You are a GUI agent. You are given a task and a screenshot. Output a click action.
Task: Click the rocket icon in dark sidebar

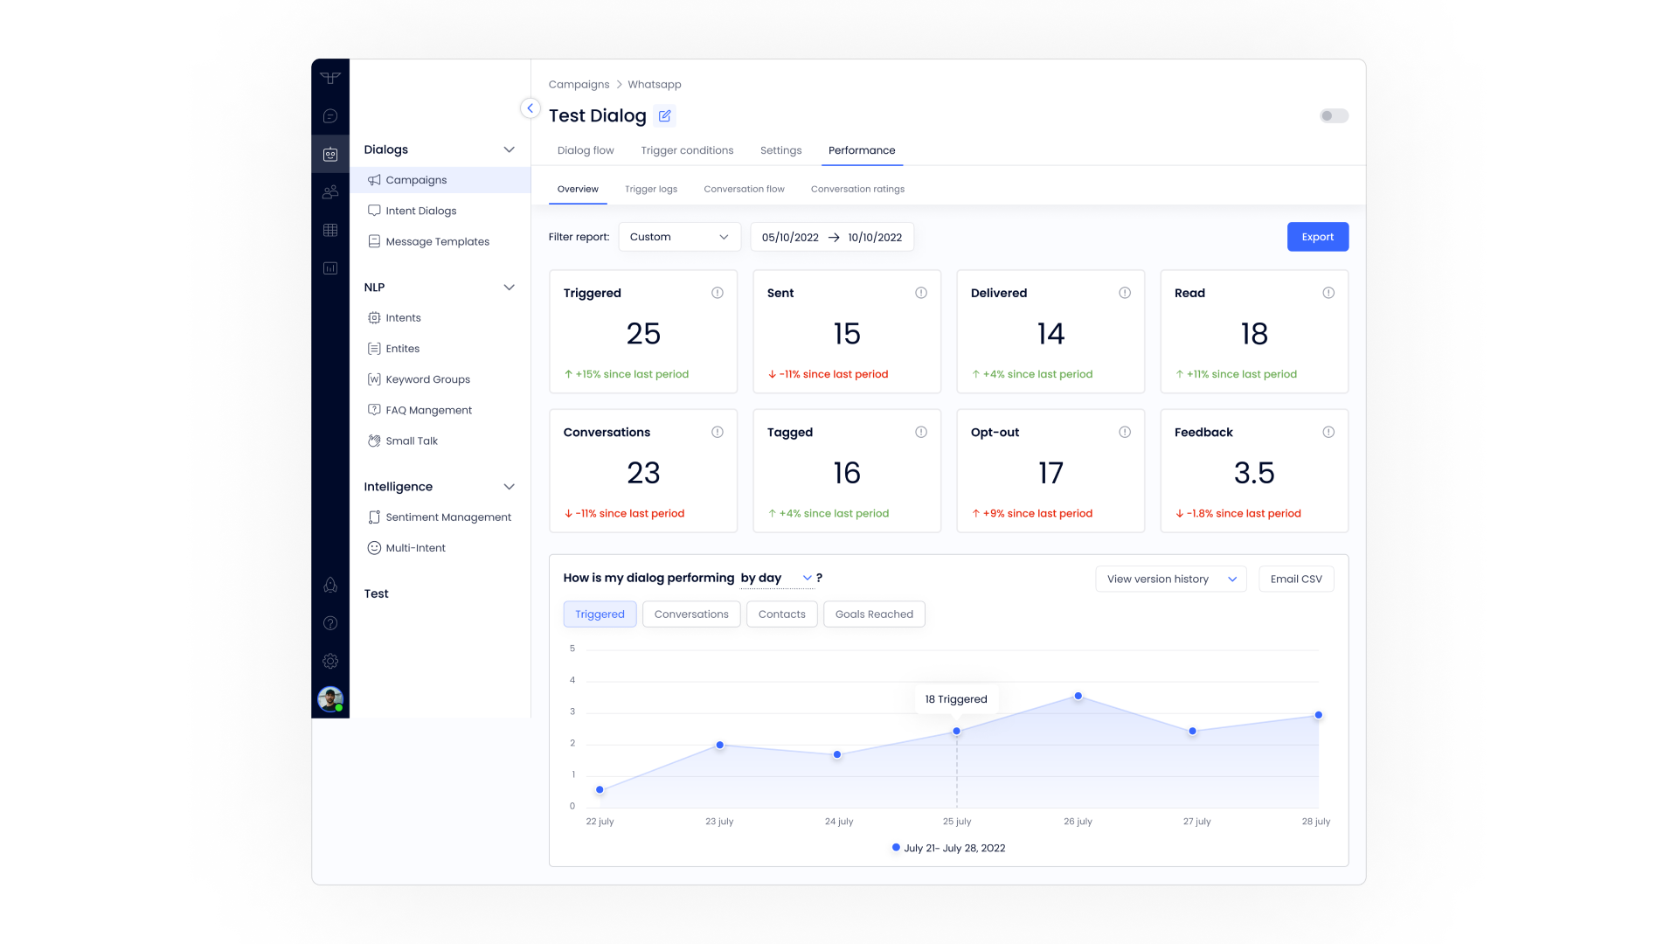click(x=330, y=585)
